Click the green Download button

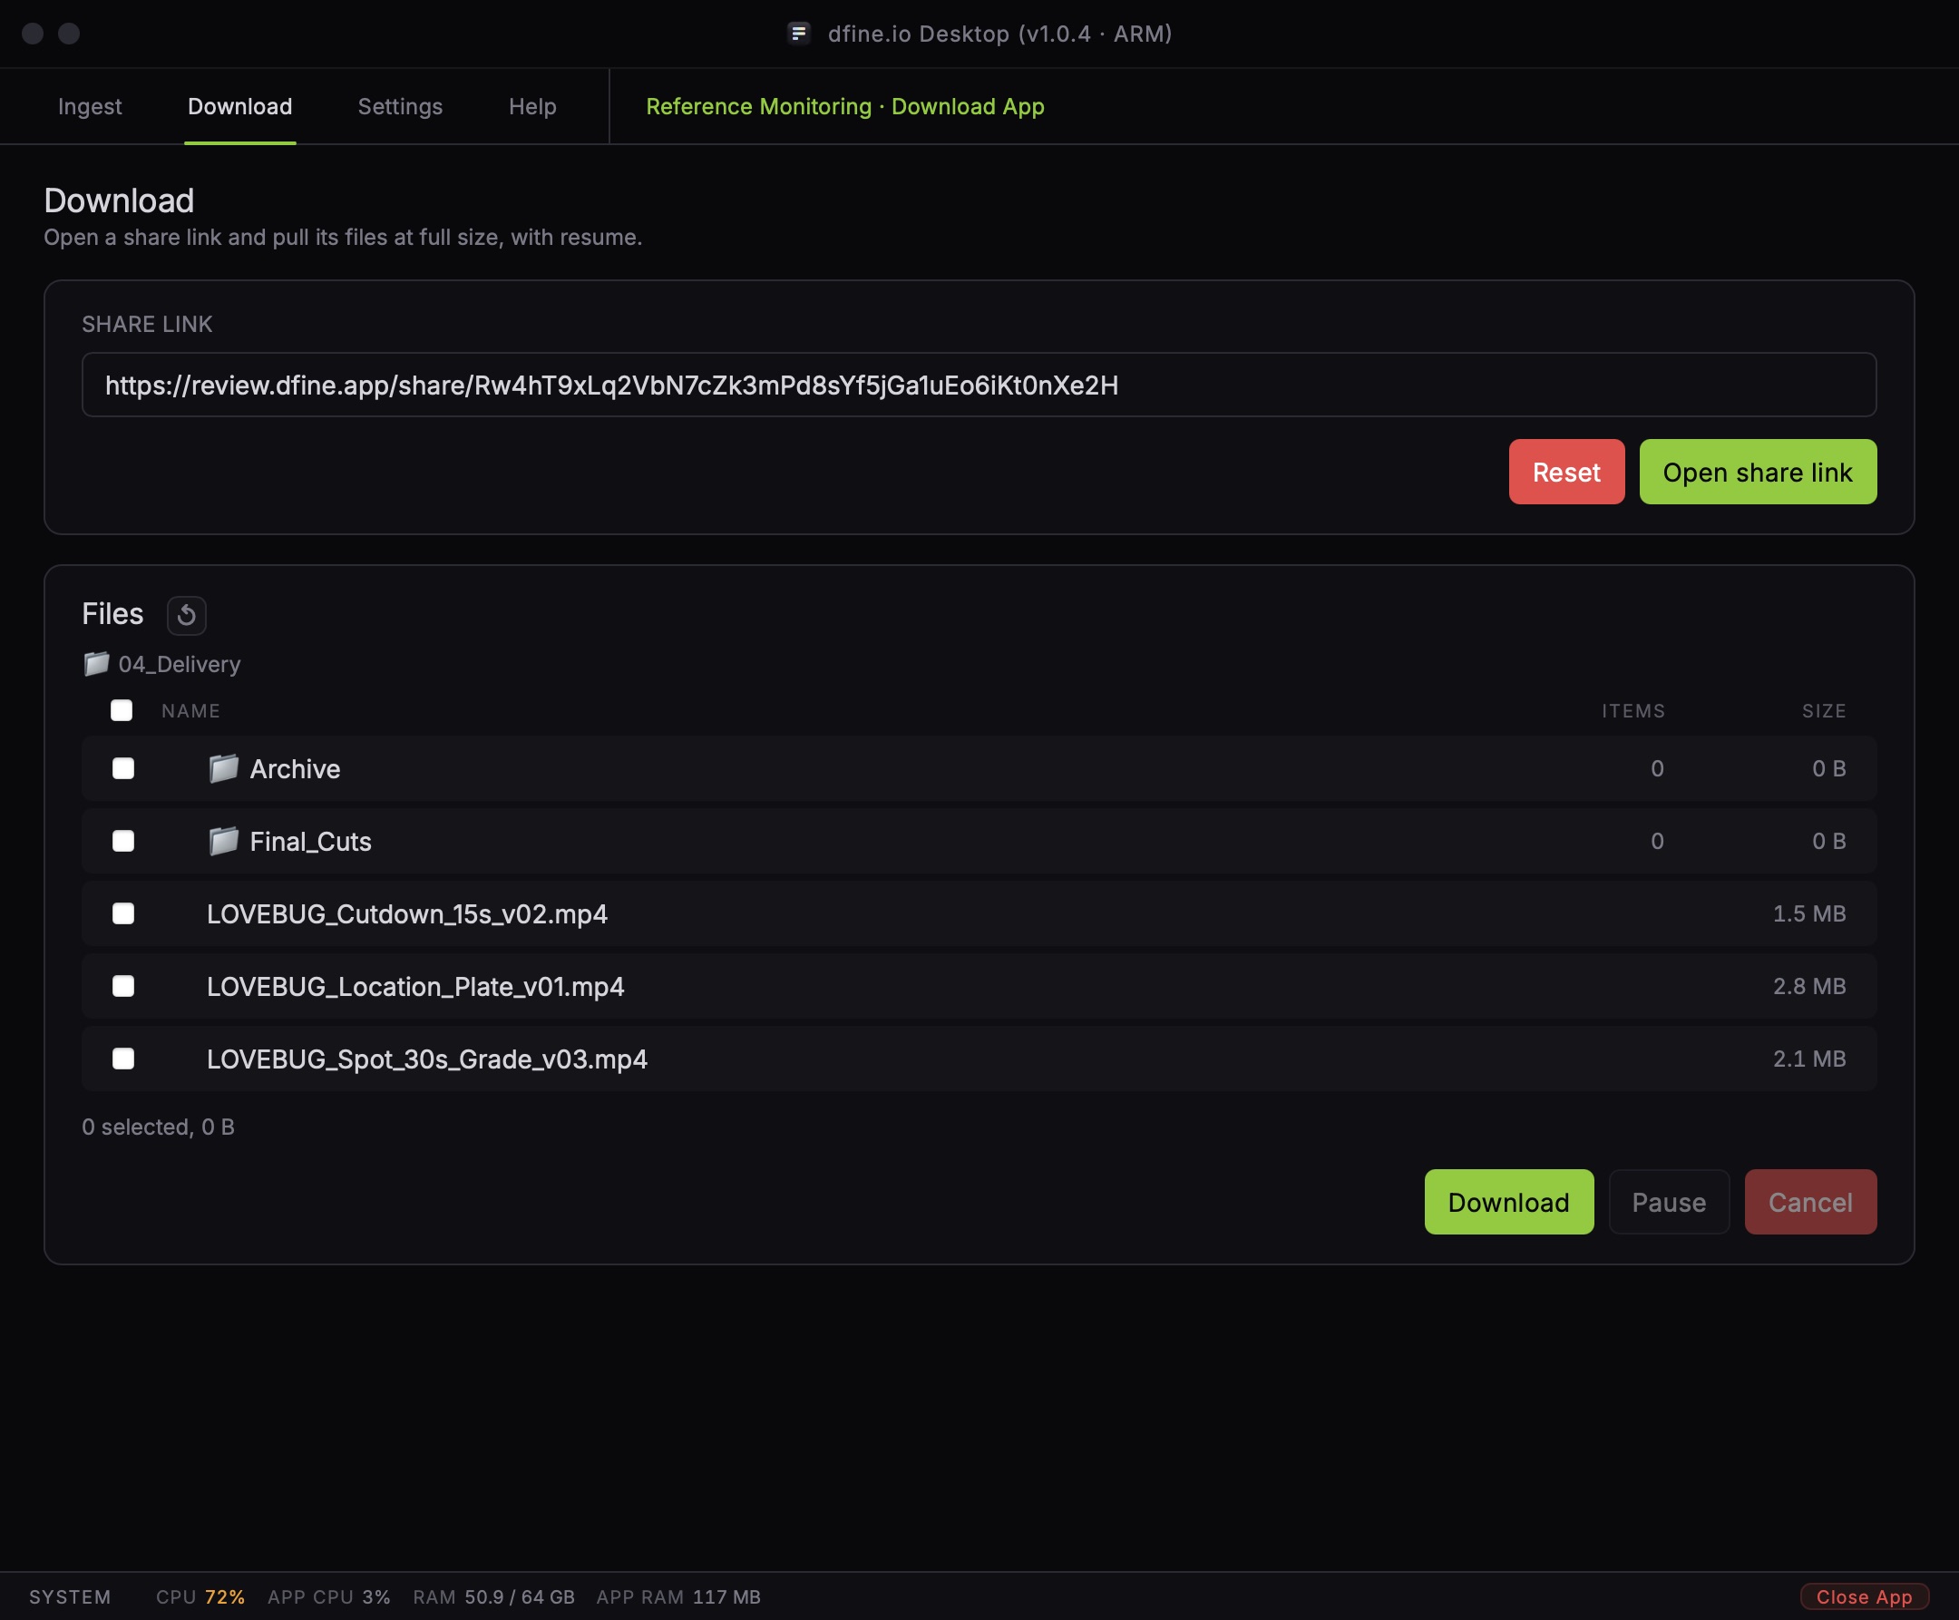pos(1508,1202)
